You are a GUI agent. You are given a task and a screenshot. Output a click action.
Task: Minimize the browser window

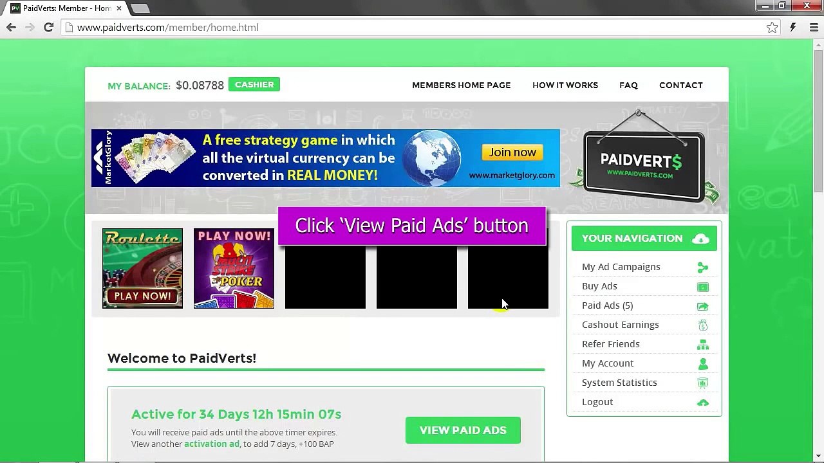[765, 6]
